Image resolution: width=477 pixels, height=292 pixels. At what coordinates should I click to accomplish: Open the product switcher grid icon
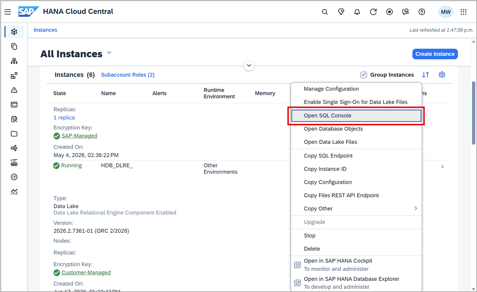coord(463,12)
